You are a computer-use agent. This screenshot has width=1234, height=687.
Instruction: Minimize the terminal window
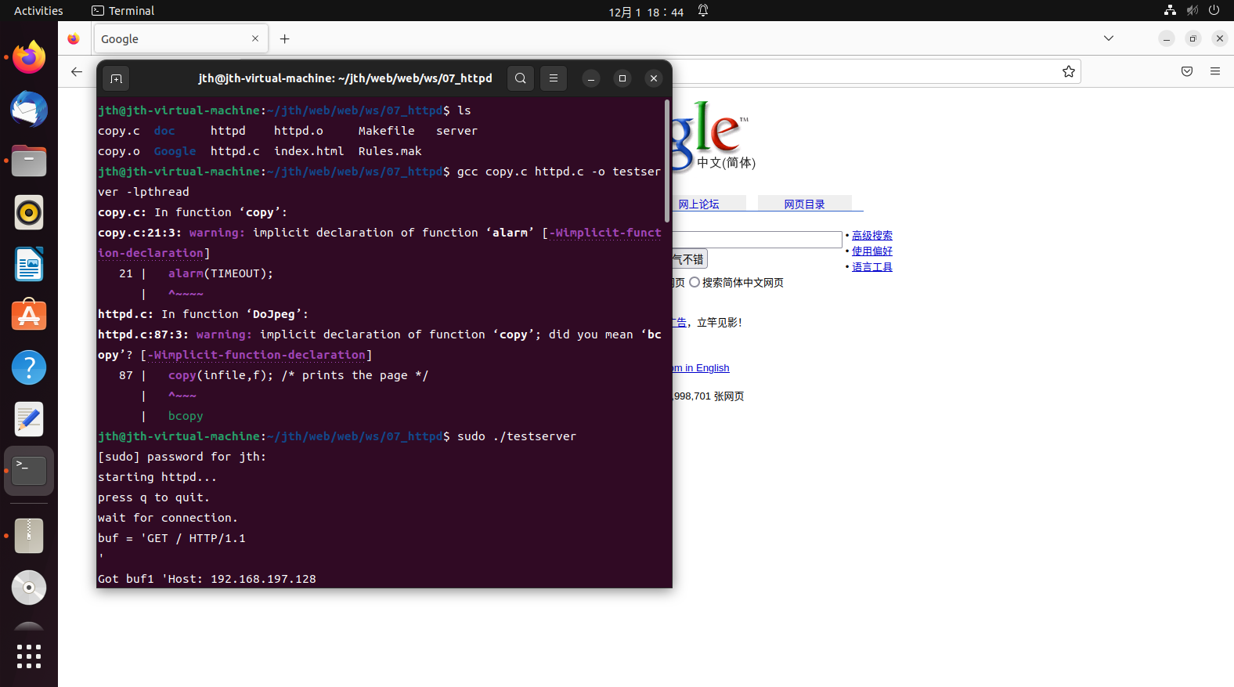591,78
